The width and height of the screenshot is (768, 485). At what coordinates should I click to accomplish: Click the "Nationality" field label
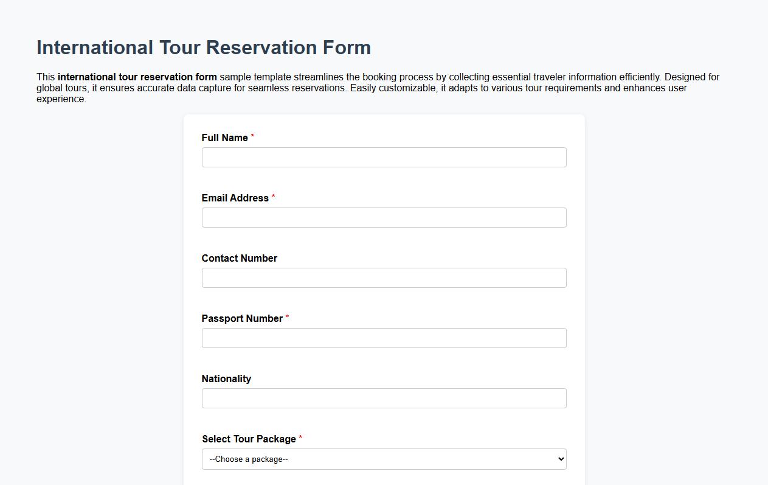tap(226, 379)
